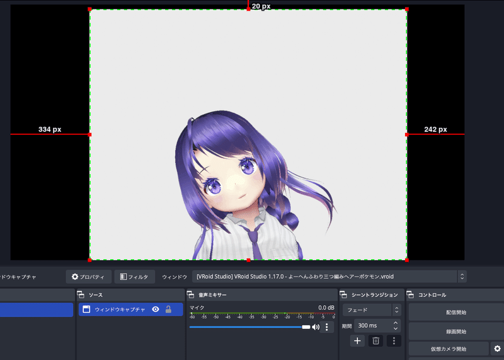Click the bottom-left red resize handle

pyautogui.click(x=89, y=260)
